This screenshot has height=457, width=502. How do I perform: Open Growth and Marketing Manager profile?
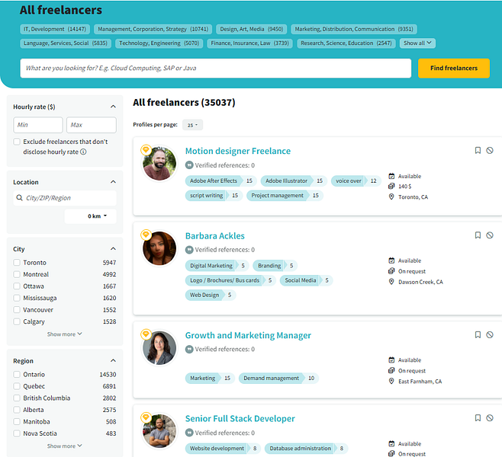click(x=248, y=335)
